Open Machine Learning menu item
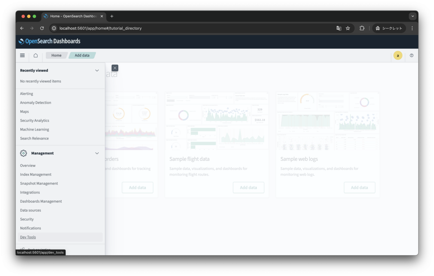This screenshot has height=276, width=434. [34, 129]
